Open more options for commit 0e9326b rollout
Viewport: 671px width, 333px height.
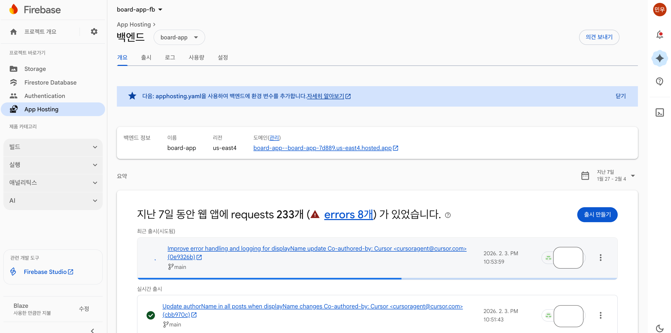coord(600,258)
